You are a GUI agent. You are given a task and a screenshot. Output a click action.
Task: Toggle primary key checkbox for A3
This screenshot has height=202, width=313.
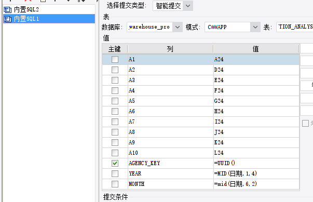(x=115, y=80)
